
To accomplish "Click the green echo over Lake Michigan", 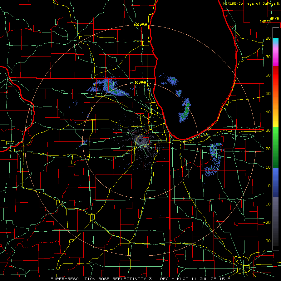I will pos(185,111).
